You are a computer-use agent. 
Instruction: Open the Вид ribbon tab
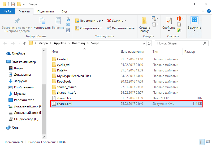pos(64,11)
